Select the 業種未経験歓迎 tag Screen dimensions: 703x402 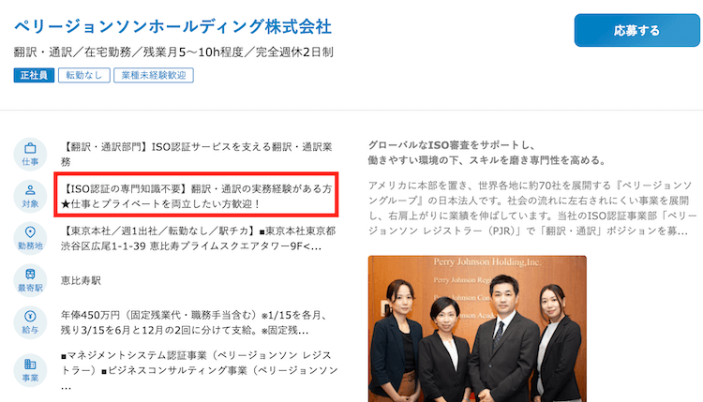tap(154, 75)
